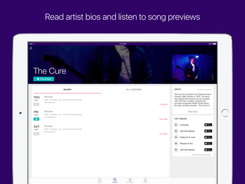Play the Friday I'm In Love preview
The image size is (245, 184).
pos(176,137)
